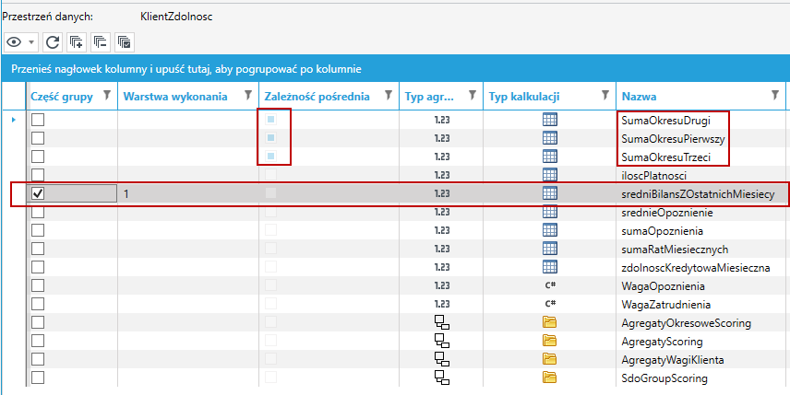Click the C# calculation icon for WagaZatrudnienia

pyautogui.click(x=550, y=304)
